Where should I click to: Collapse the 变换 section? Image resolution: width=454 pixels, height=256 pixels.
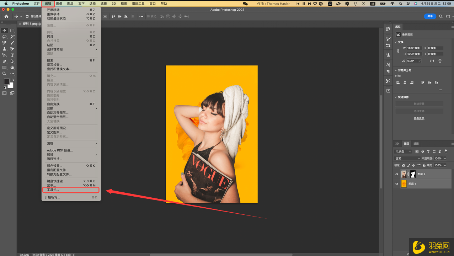pos(396,42)
